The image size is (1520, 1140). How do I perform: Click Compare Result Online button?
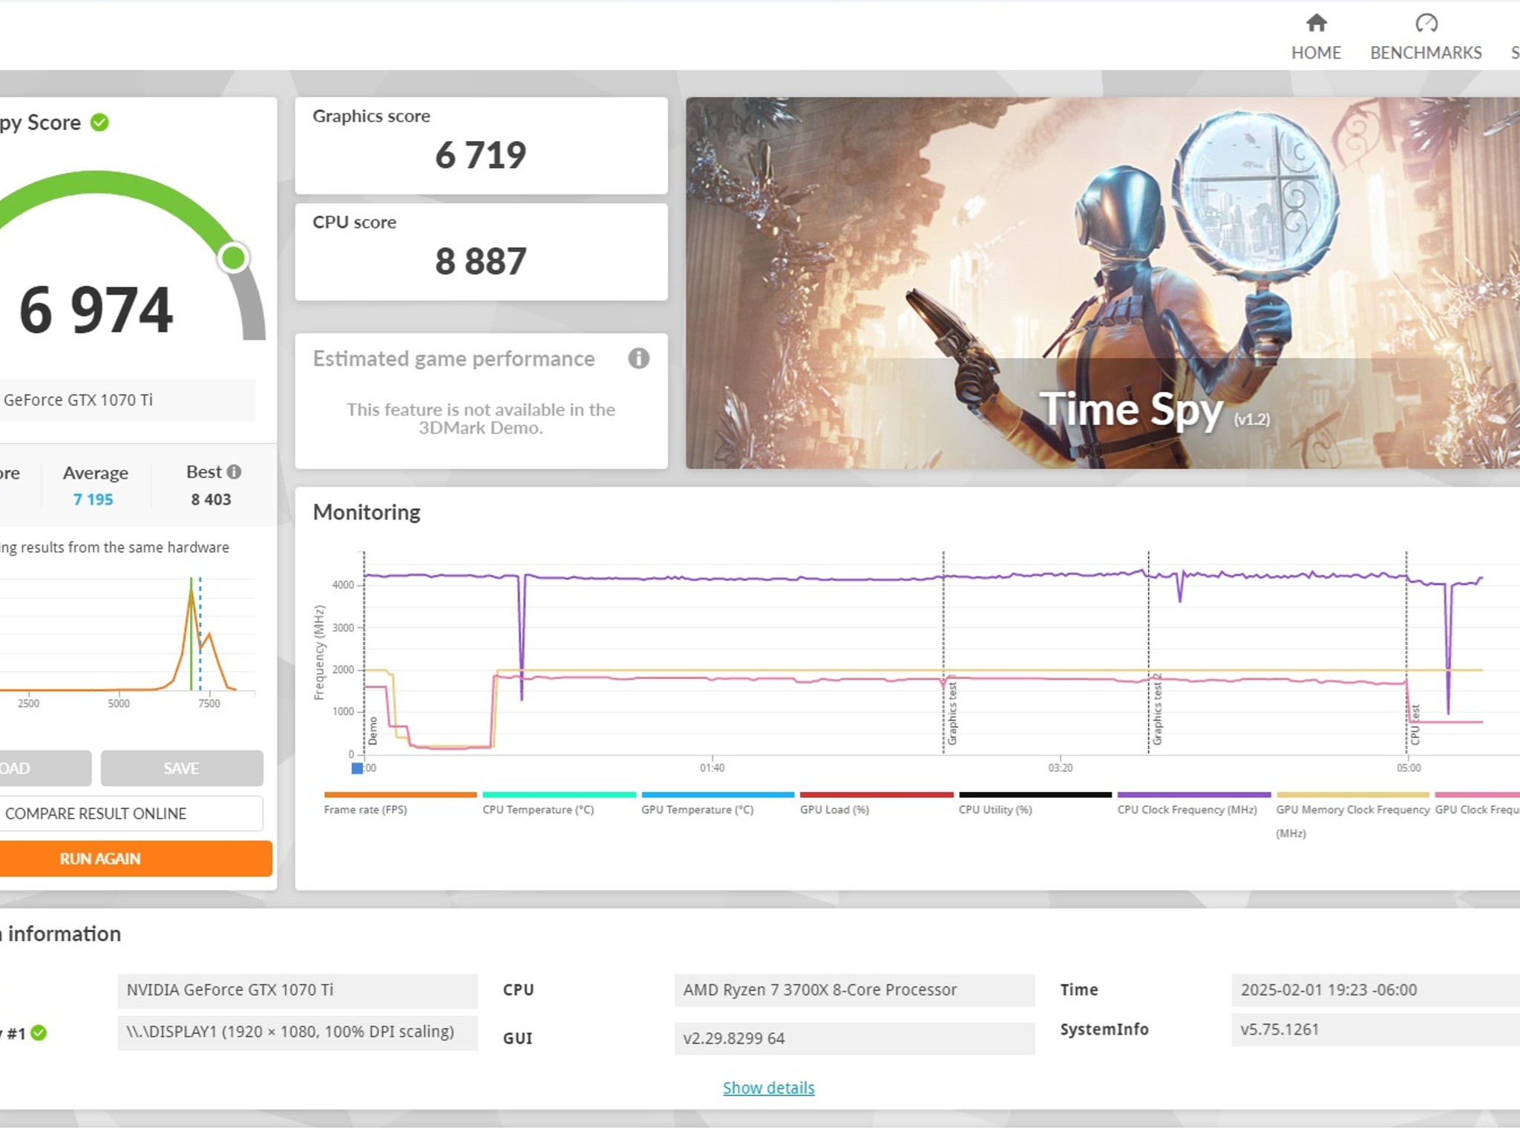click(x=131, y=813)
